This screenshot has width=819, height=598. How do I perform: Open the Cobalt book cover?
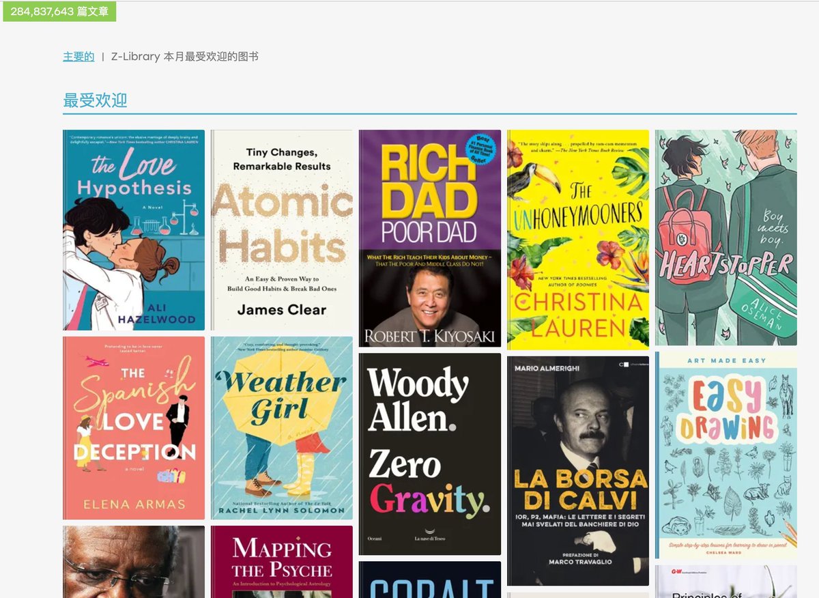430,580
